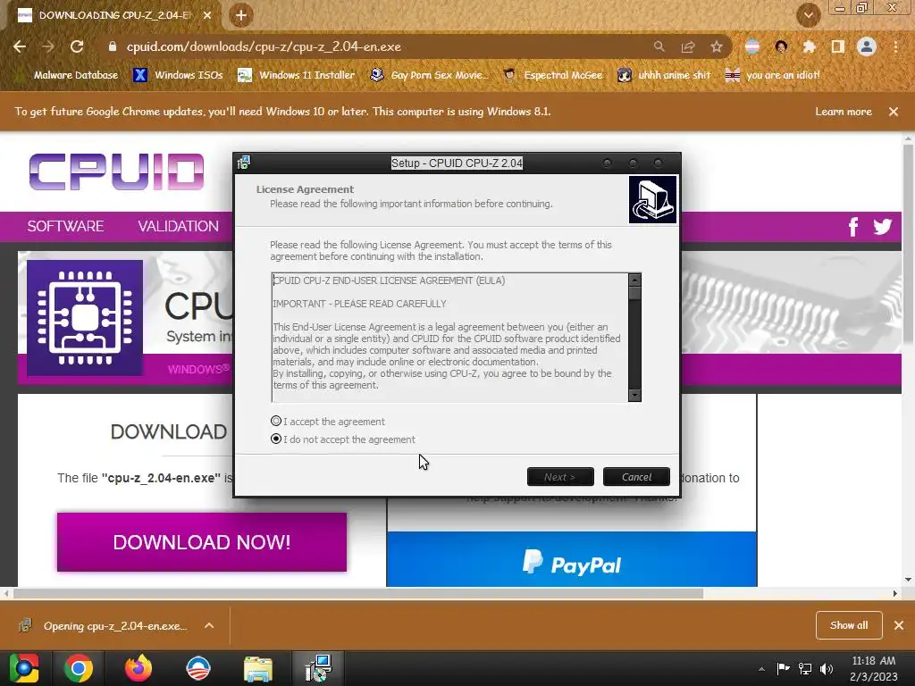
Task: Click the zoom magnifier icon in address bar
Action: 659,46
